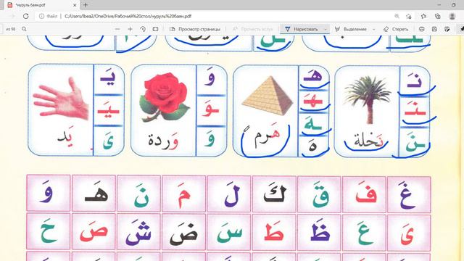The width and height of the screenshot is (464, 261).
Task: Click the purple و tile in grid
Action: (x=49, y=194)
